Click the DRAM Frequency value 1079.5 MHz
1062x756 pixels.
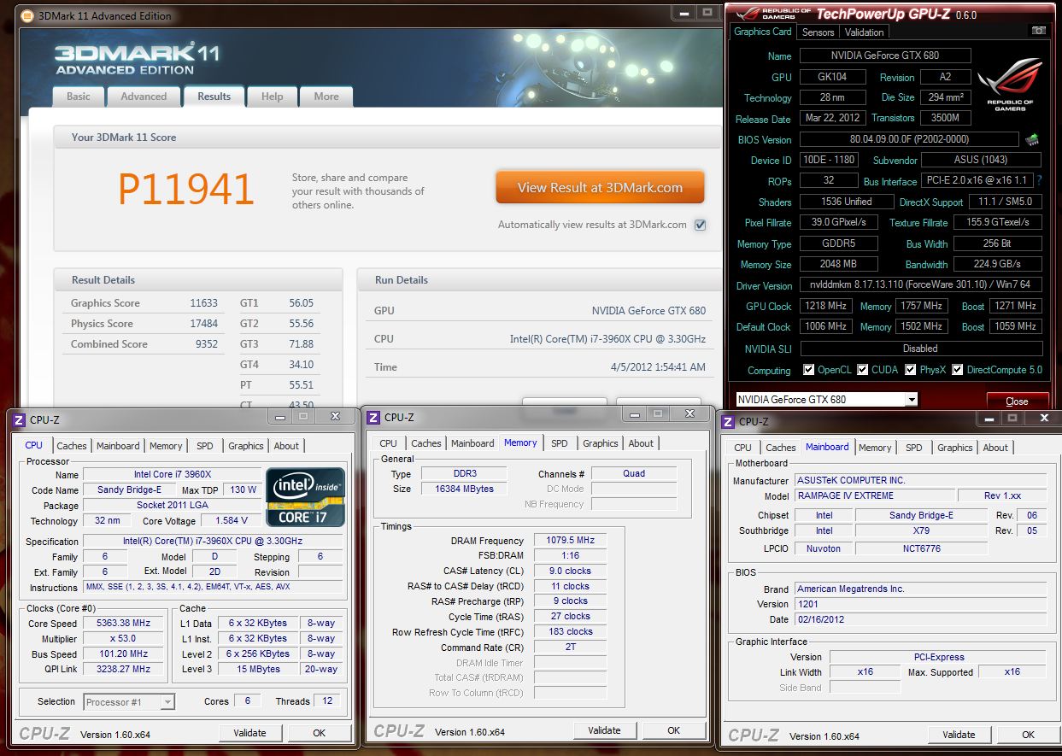point(571,541)
